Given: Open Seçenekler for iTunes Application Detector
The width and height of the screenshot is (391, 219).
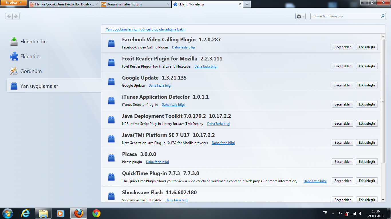Looking at the screenshot, I should [343, 104].
